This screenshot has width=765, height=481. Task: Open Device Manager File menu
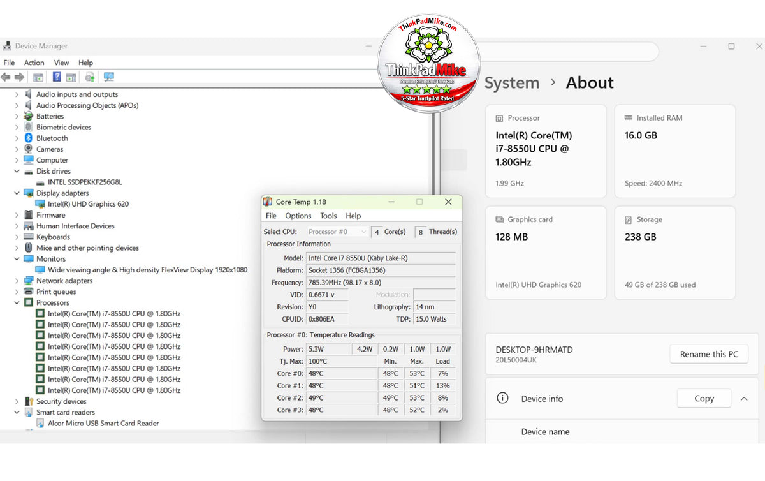tap(10, 63)
